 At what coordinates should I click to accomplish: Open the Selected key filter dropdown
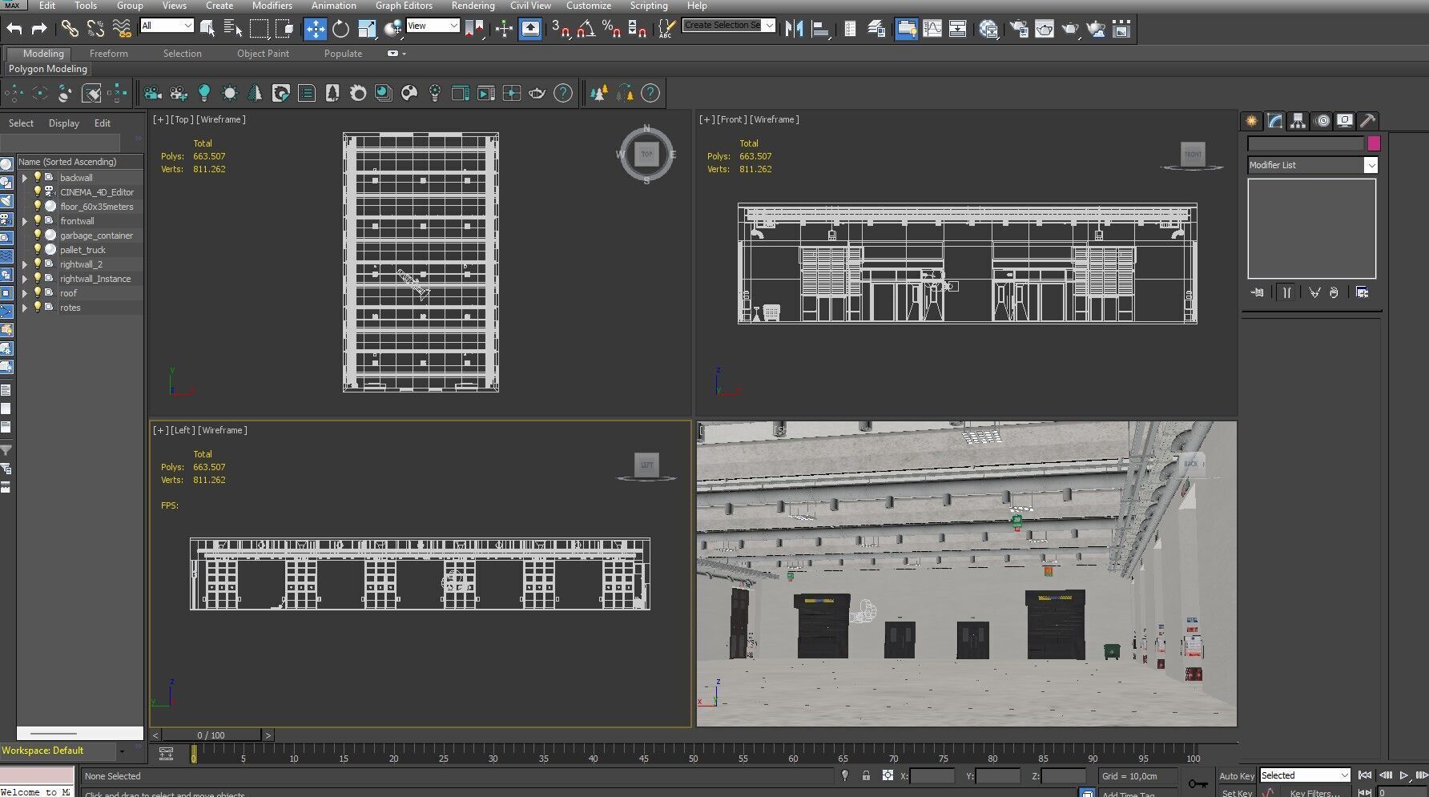pos(1306,775)
